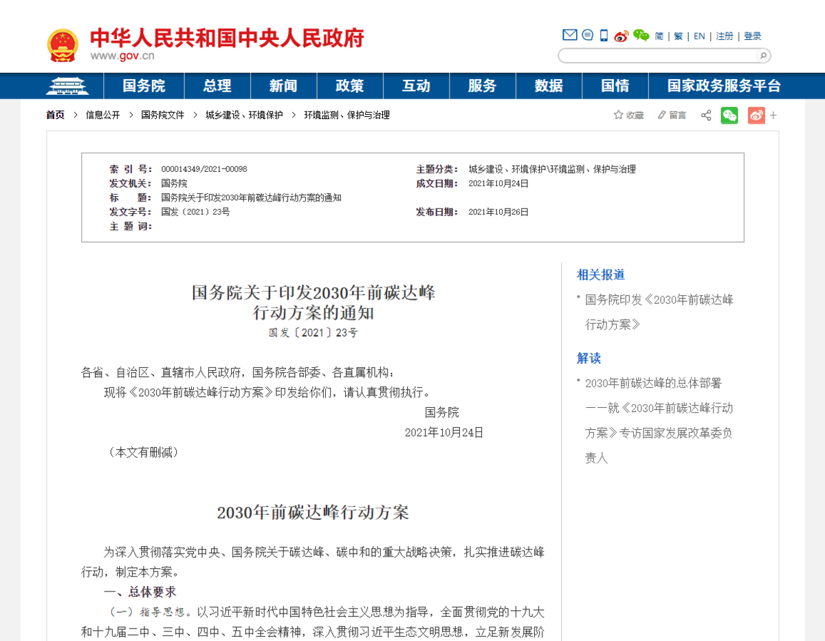This screenshot has width=825, height=641.
Task: Click the green WeChat icon in top header
Action: (641, 36)
